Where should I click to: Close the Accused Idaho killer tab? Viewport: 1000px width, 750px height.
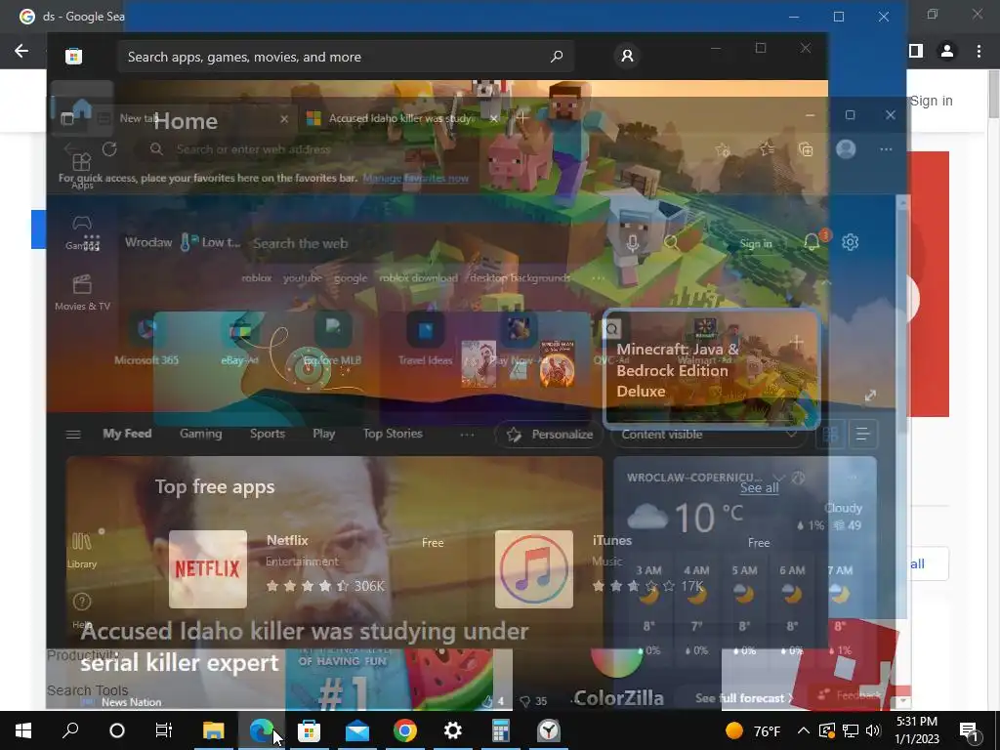pyautogui.click(x=493, y=118)
